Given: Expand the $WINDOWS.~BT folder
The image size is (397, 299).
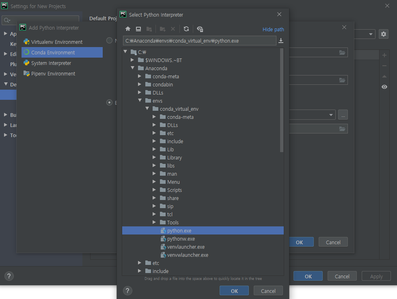Looking at the screenshot, I should pyautogui.click(x=132, y=60).
